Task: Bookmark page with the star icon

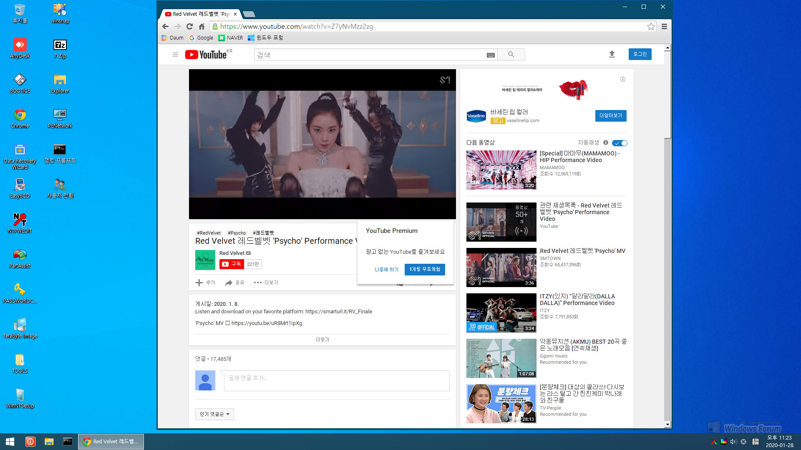Action: click(x=651, y=26)
